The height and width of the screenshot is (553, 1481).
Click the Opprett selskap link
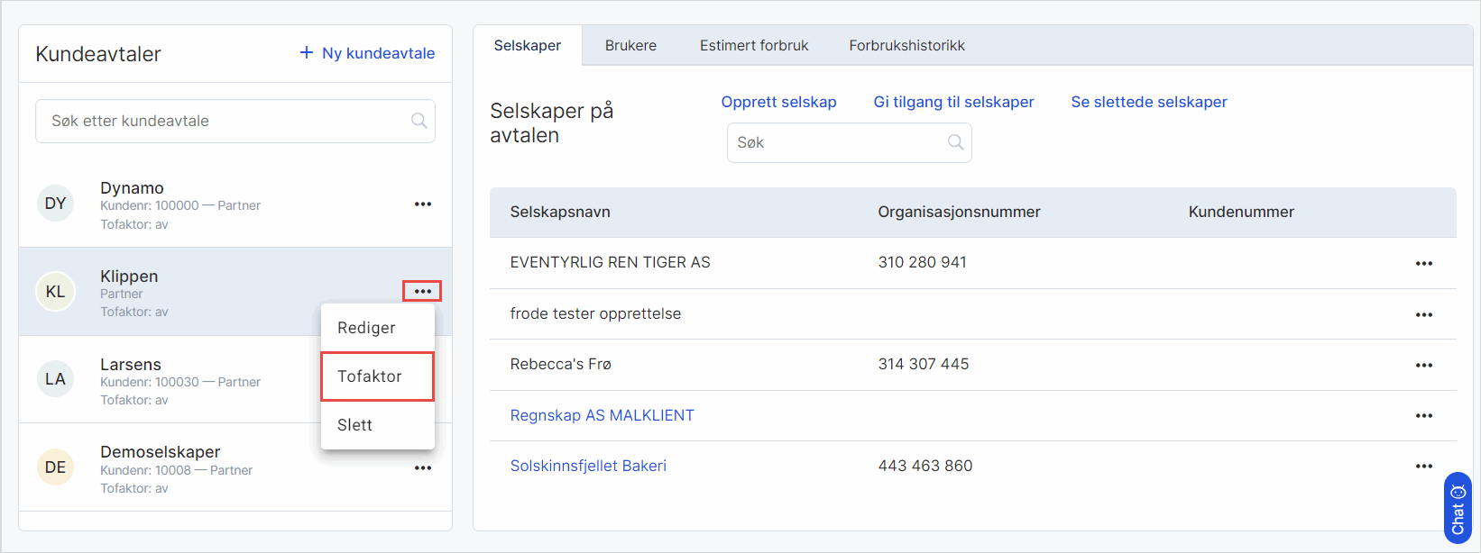pos(778,102)
